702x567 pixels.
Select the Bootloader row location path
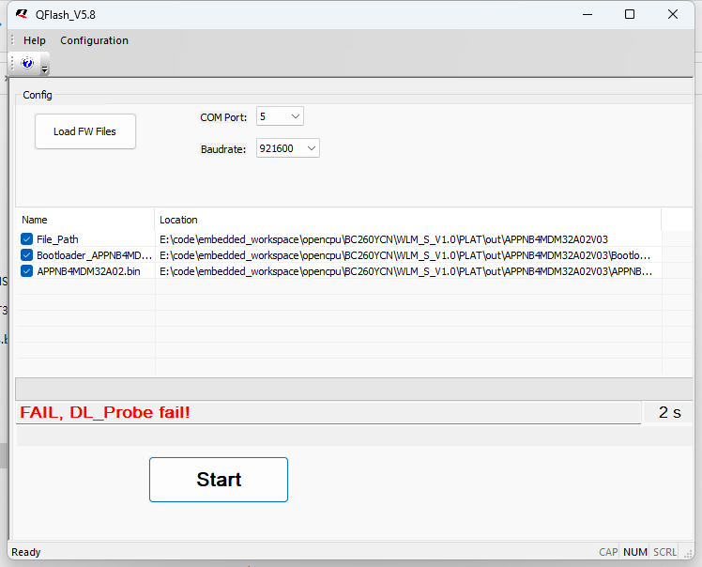coord(404,255)
